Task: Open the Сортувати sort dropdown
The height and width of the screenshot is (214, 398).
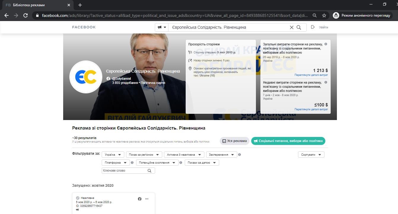Action: [x=311, y=155]
